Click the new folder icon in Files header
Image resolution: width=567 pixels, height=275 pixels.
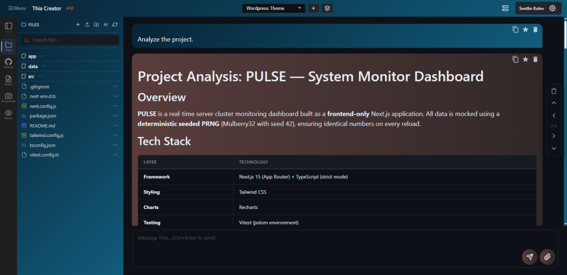tap(96, 24)
